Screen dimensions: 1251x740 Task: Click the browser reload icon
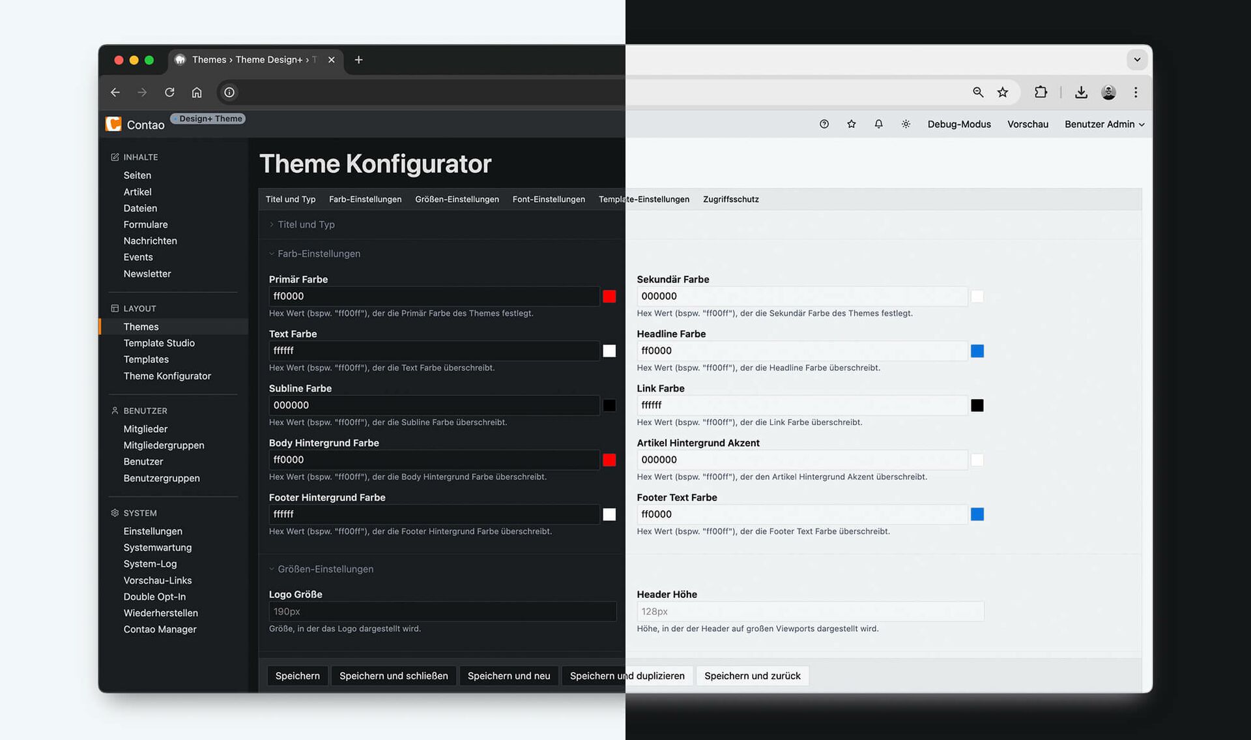coord(169,93)
